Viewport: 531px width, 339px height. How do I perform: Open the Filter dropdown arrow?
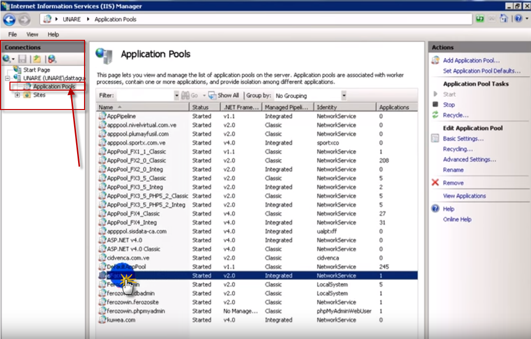point(177,95)
